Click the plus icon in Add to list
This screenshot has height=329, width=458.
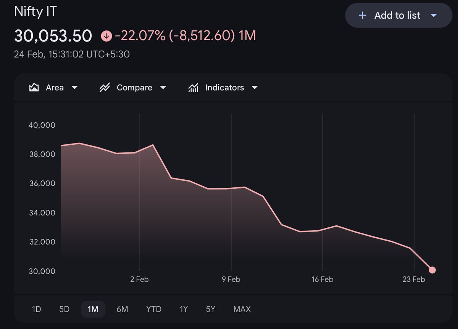363,15
